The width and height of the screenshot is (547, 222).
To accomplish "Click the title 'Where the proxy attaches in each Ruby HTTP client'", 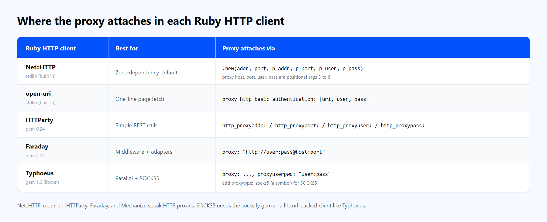I will (151, 21).
